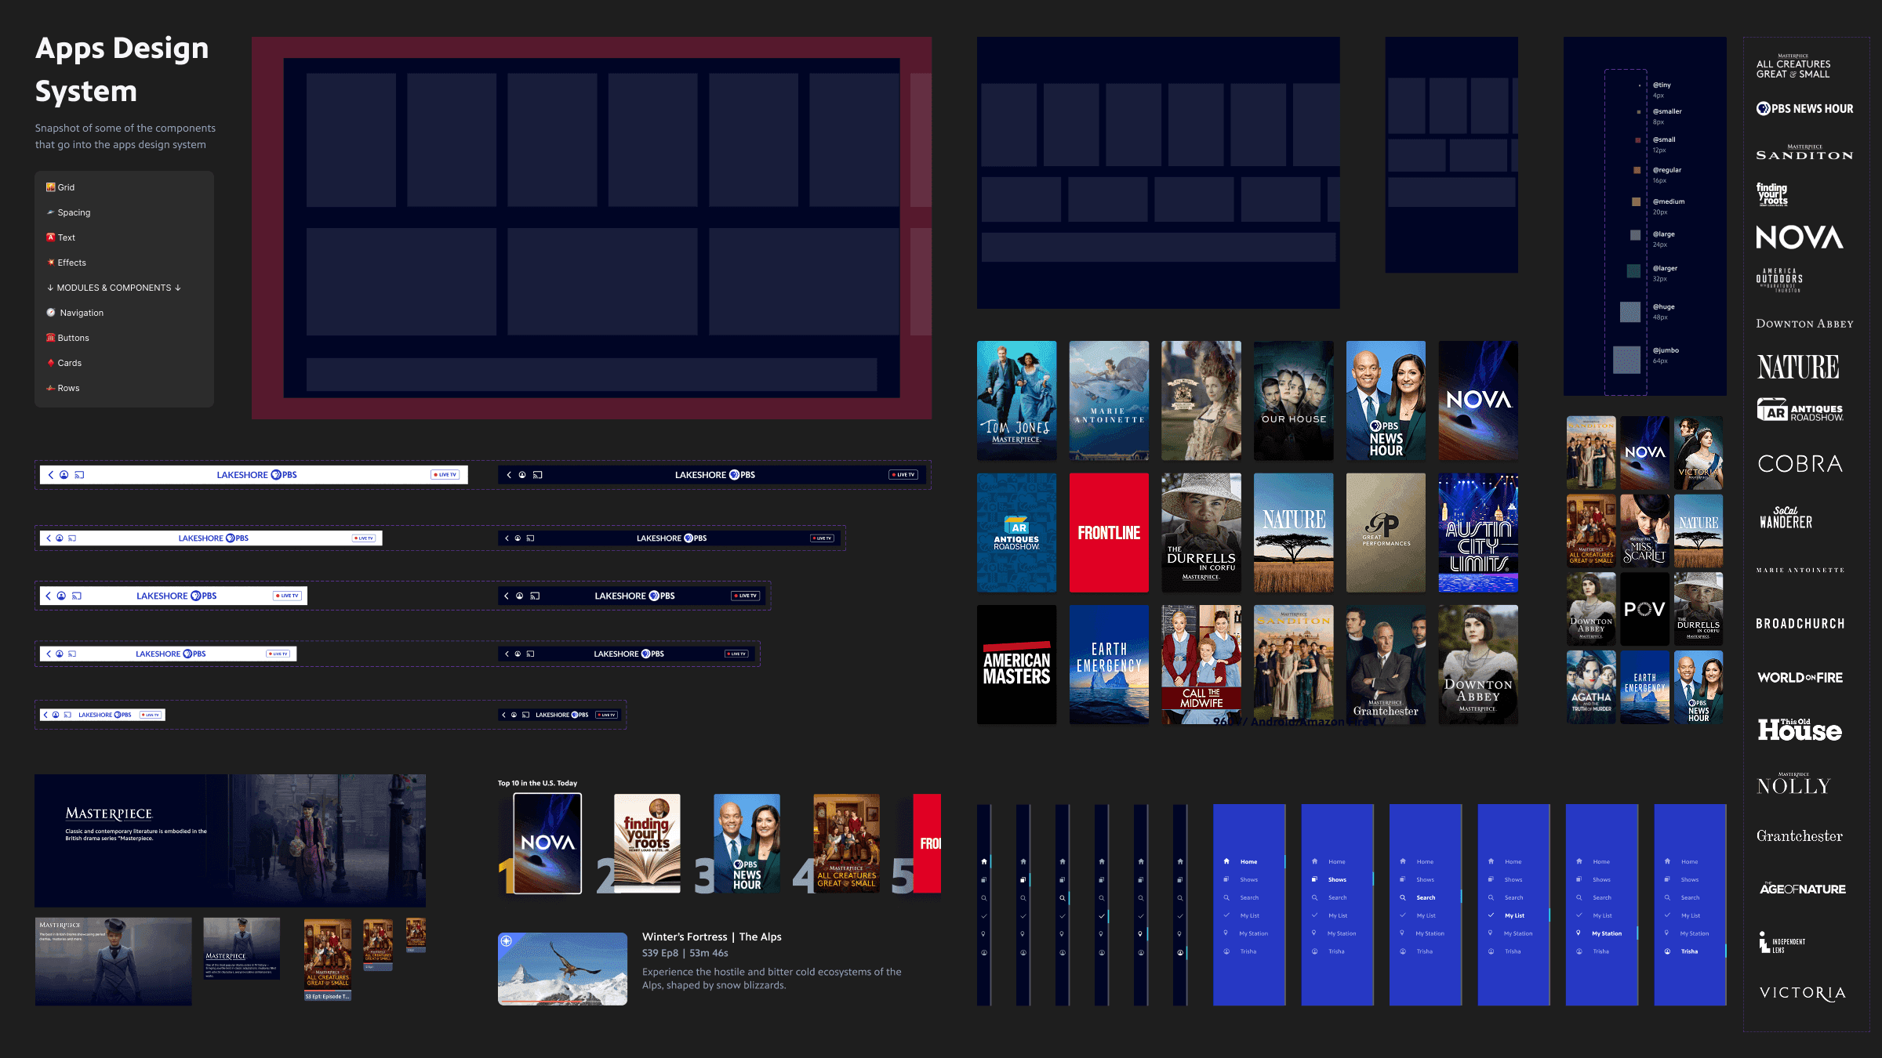Open the Spacing link in sidebar list
Viewport: 1882px width, 1058px height.
pos(74,212)
